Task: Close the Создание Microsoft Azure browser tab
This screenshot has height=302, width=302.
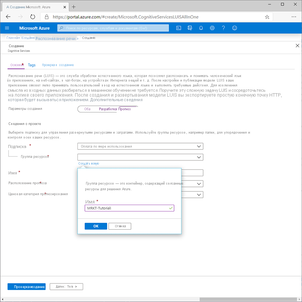Action: pyautogui.click(x=65, y=7)
